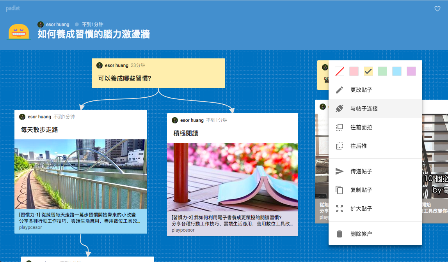Click the post title 每天散步走路
Screen dimensions: 448x262
point(39,130)
